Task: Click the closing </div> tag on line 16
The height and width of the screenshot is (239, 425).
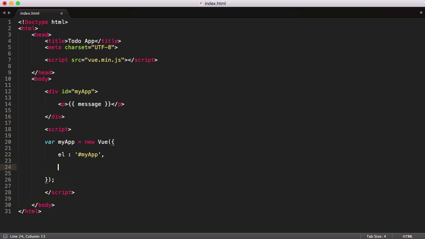Action: pyautogui.click(x=55, y=117)
